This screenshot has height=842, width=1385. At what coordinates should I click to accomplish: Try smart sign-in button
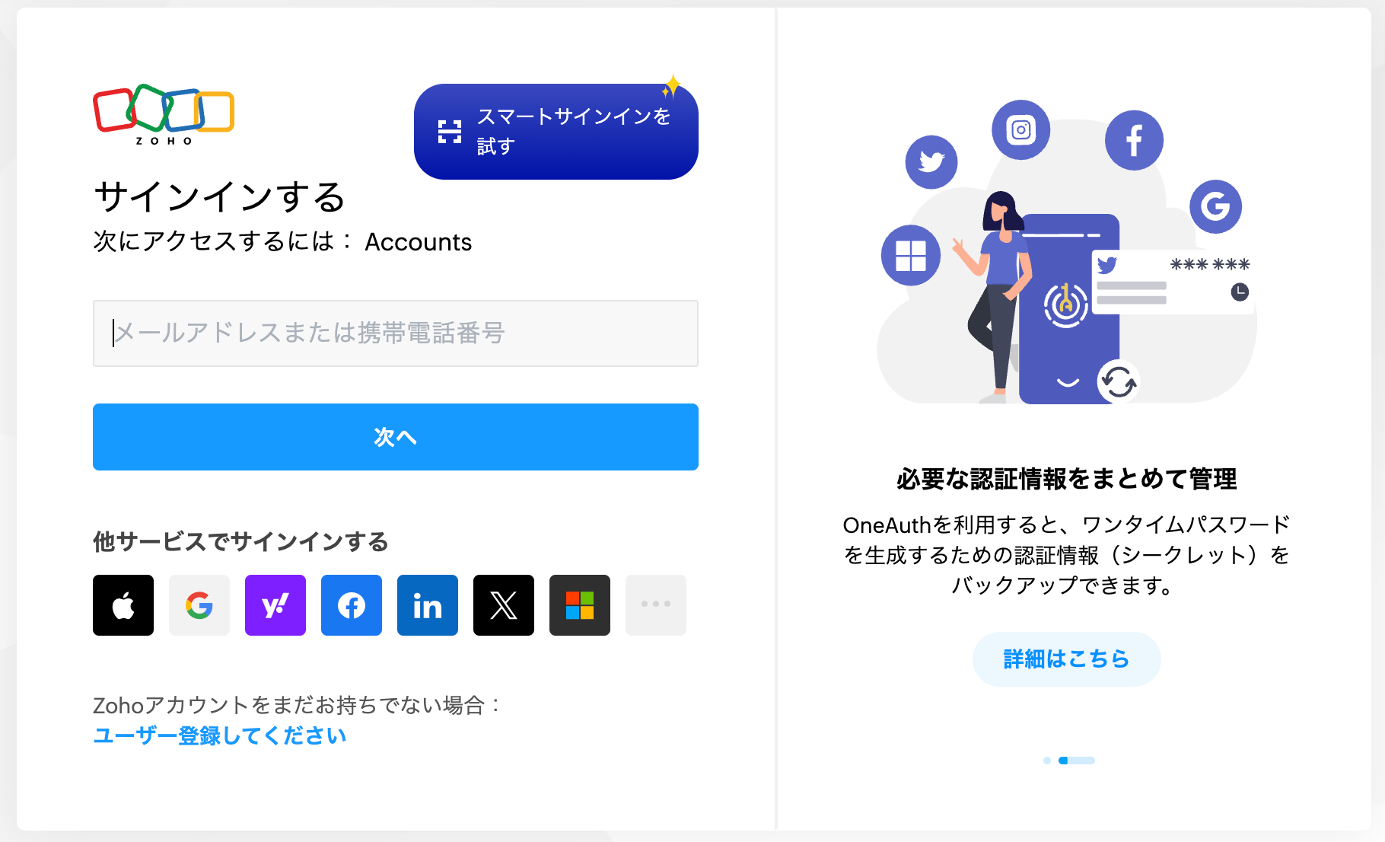[556, 132]
